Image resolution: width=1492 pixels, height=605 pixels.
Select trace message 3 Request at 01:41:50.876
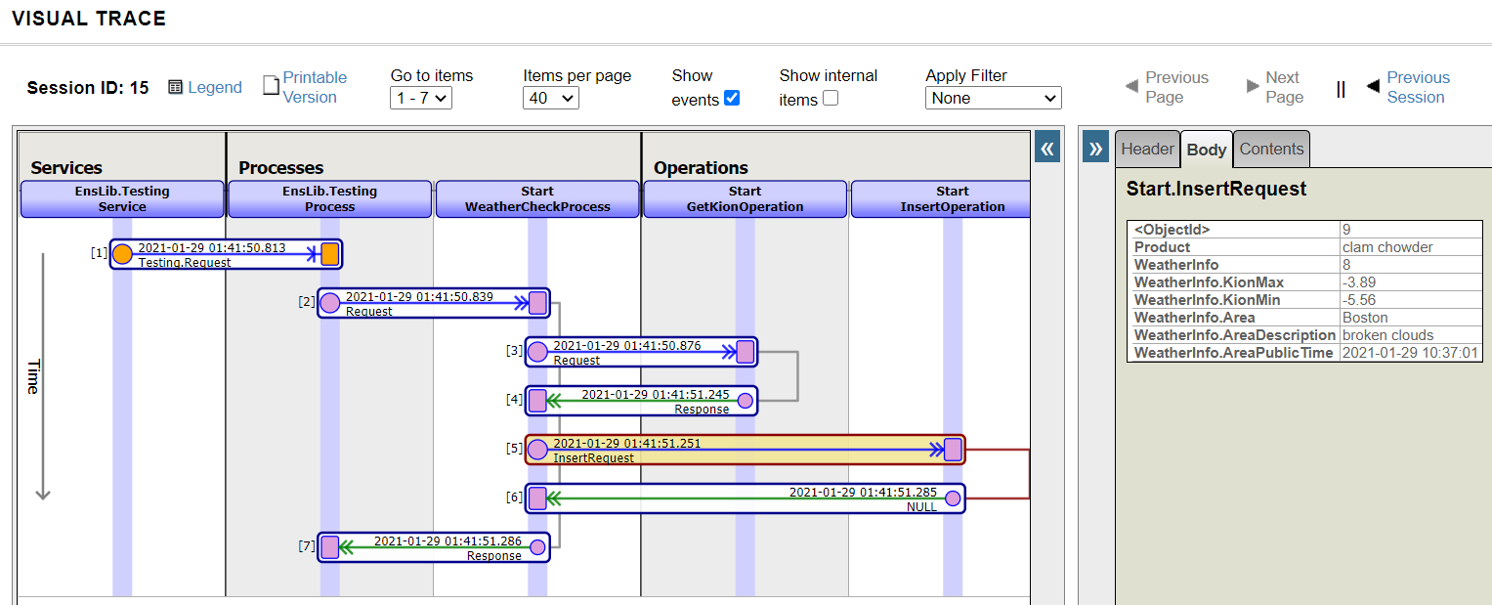tap(641, 352)
